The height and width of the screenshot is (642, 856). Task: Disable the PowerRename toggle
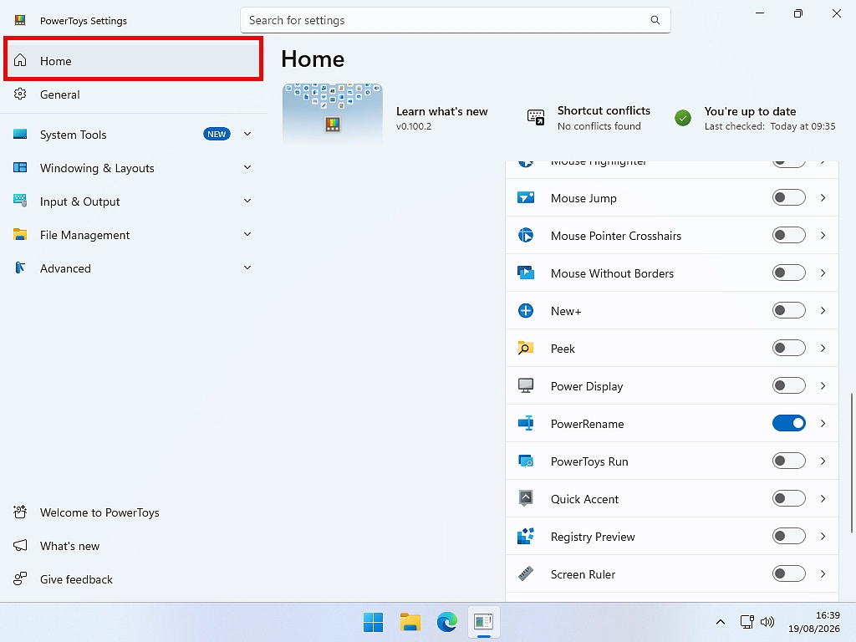789,424
